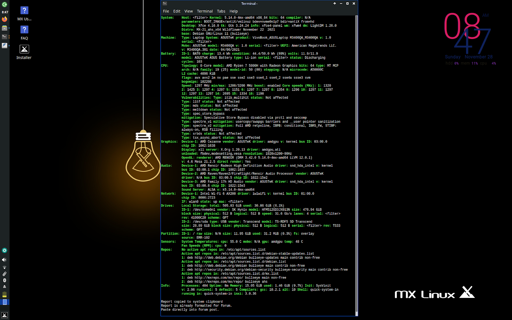This screenshot has width=512, height=320.
Task: Click the 'Battery:' section label
Action: tap(168, 54)
